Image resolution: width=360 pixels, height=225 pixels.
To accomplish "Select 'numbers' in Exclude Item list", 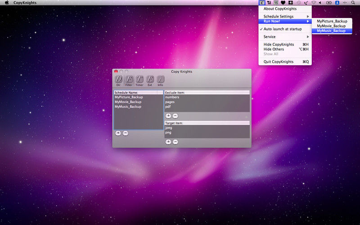I will point(207,97).
